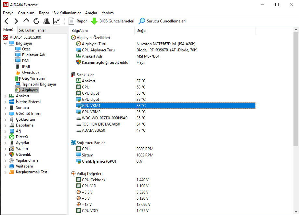Image resolution: width=299 pixels, height=215 pixels.
Task: Refresh the view with the circular arrow icon
Action: coord(36,21)
